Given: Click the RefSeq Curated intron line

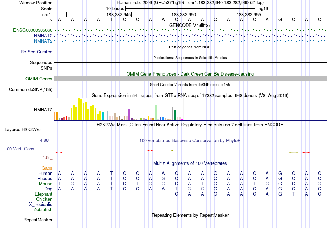Looking at the screenshot, I should coord(190,52).
